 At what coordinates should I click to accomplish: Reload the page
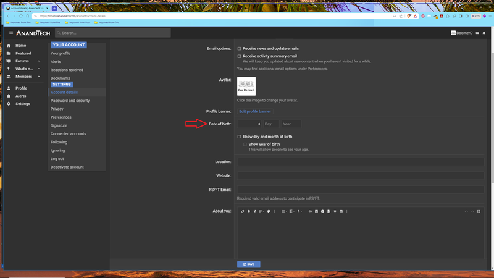(x=21, y=16)
